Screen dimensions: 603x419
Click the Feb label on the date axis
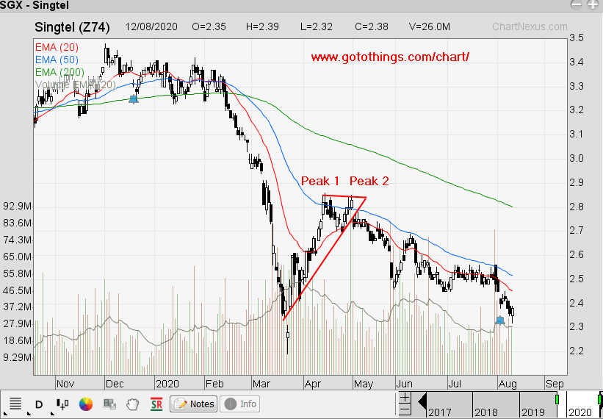[214, 384]
